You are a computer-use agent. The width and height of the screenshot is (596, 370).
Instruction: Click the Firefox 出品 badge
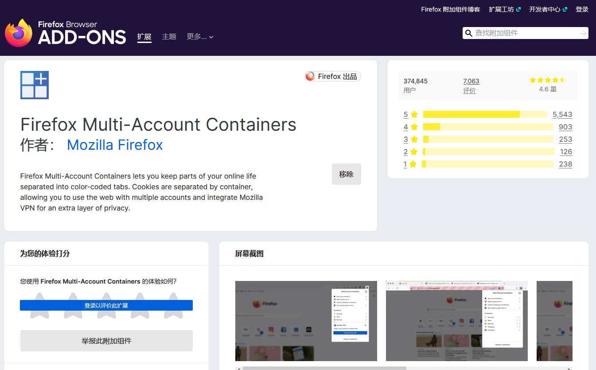coord(333,77)
